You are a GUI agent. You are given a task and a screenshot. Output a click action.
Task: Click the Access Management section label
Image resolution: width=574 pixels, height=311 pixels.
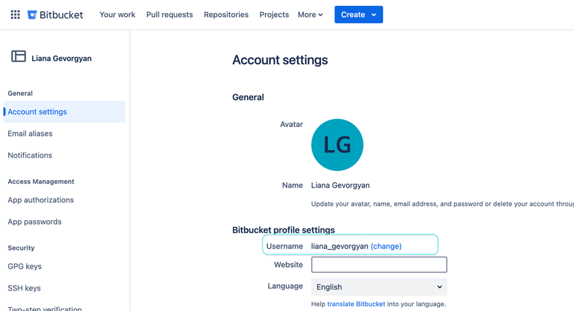pos(41,182)
